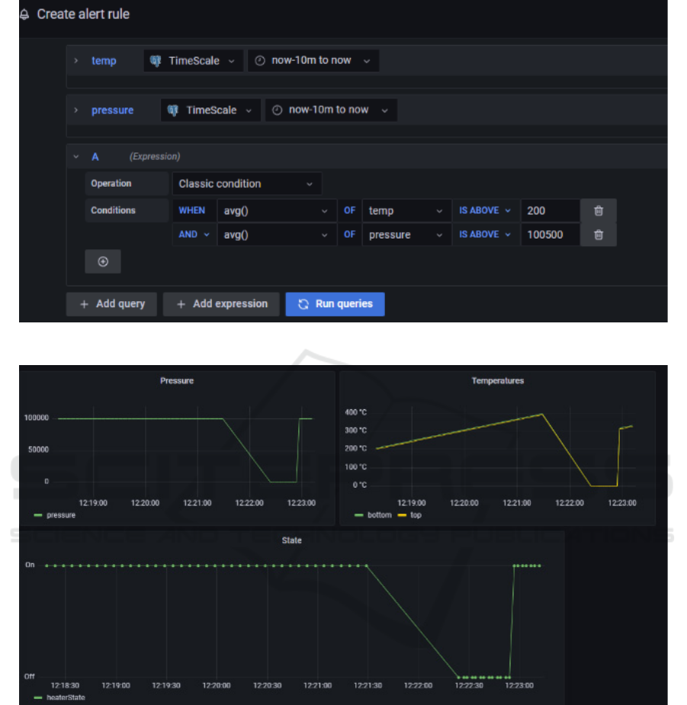Open the Classic condition operation dropdown
This screenshot has height=705, width=687.
pyautogui.click(x=246, y=184)
